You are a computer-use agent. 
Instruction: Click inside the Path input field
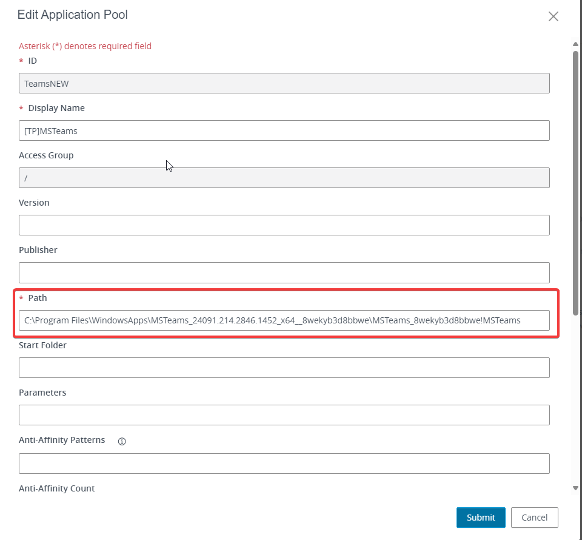pyautogui.click(x=284, y=320)
